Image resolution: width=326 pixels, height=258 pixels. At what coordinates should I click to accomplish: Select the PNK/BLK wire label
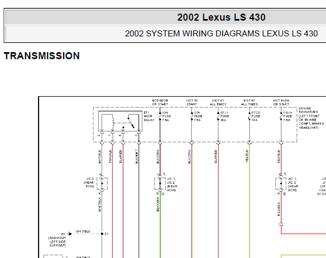pyautogui.click(x=110, y=156)
